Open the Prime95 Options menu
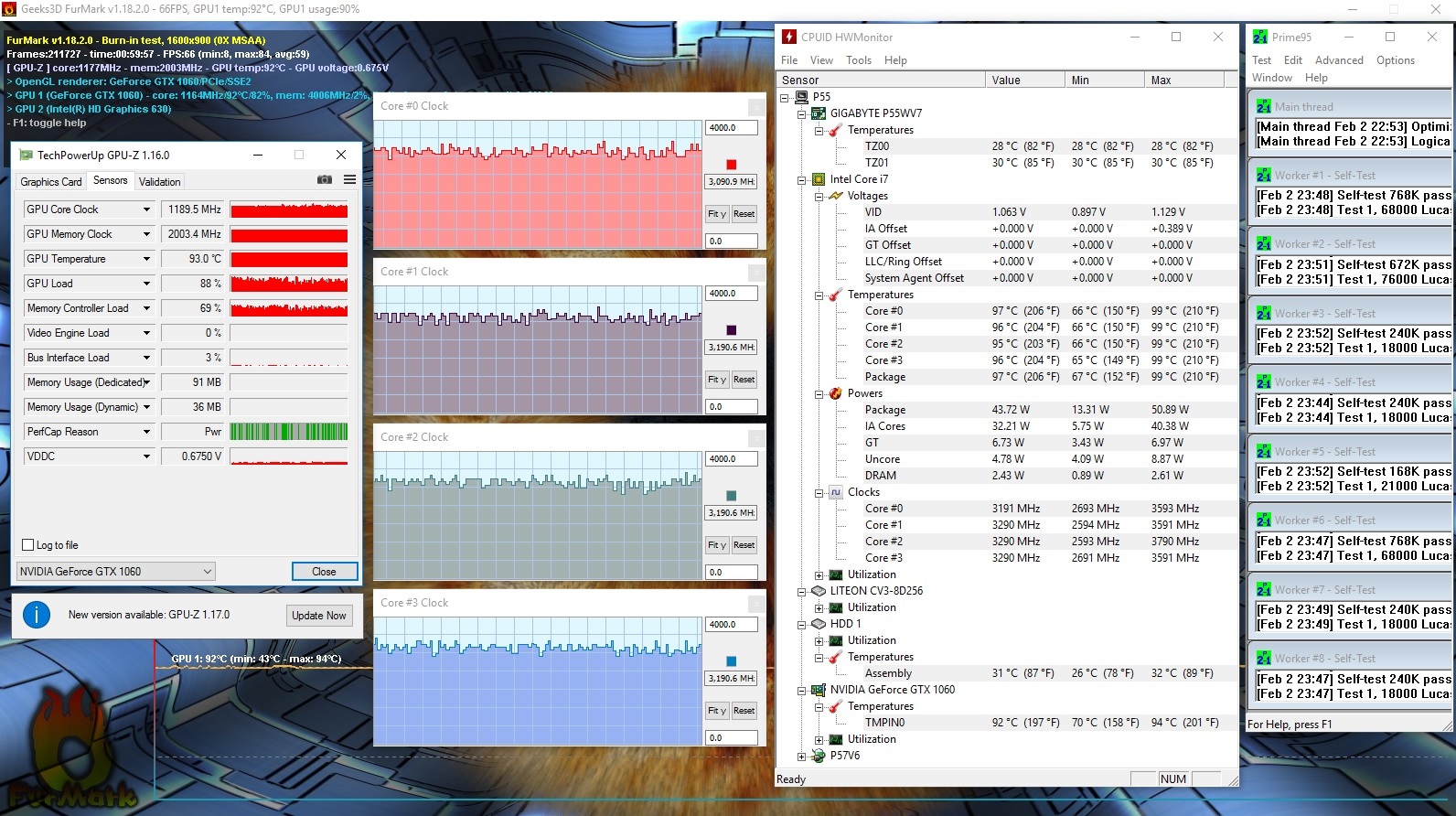Image resolution: width=1456 pixels, height=816 pixels. [x=1396, y=60]
